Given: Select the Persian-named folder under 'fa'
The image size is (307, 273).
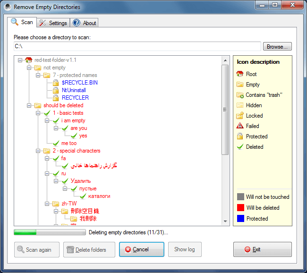Looking at the screenshot, I should pos(94,166).
